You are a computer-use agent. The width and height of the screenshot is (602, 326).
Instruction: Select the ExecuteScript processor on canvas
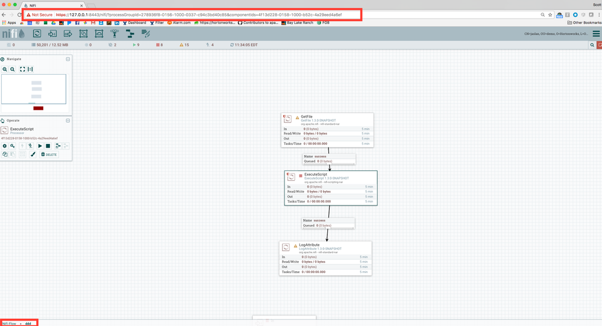(331, 188)
